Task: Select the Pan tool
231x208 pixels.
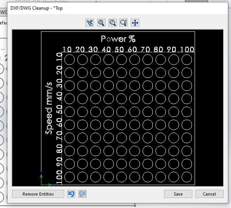Action: click(x=135, y=23)
